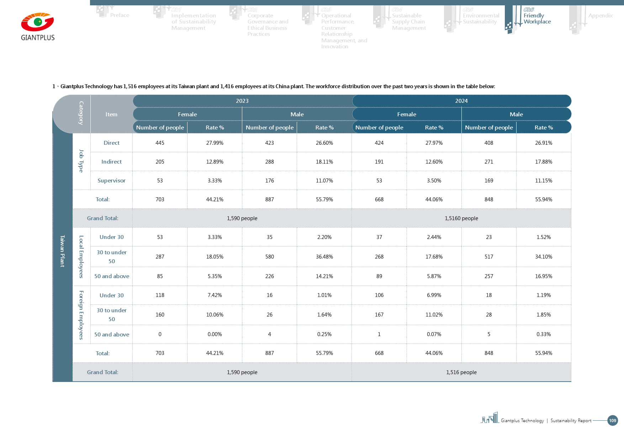624x441 pixels.
Task: Open the Environmental Sustainability chapter
Action: [x=481, y=18]
